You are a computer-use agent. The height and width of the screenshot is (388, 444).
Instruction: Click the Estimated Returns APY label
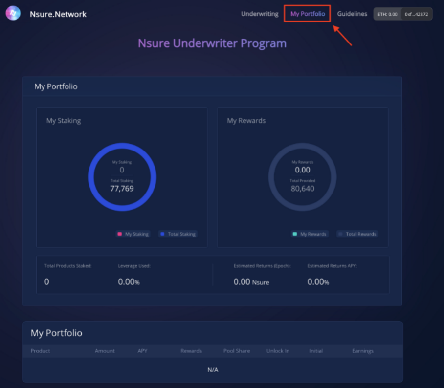332,266
